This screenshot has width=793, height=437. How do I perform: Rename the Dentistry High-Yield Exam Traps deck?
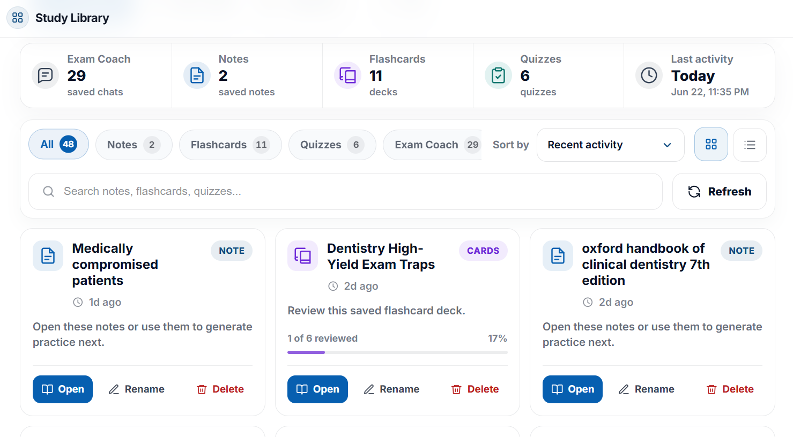pyautogui.click(x=392, y=389)
